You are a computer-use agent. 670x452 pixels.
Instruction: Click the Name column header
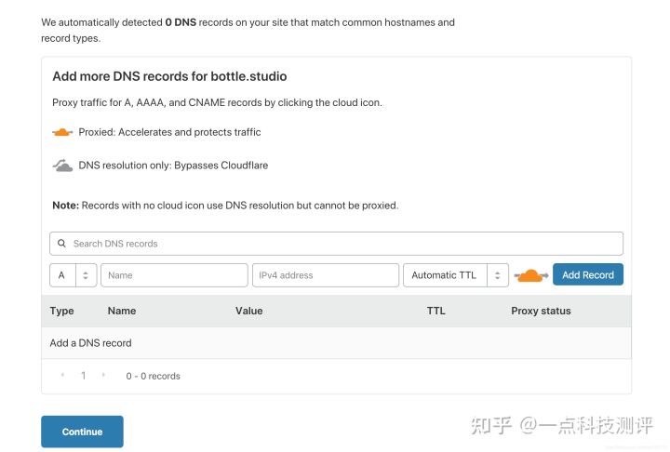coord(122,311)
